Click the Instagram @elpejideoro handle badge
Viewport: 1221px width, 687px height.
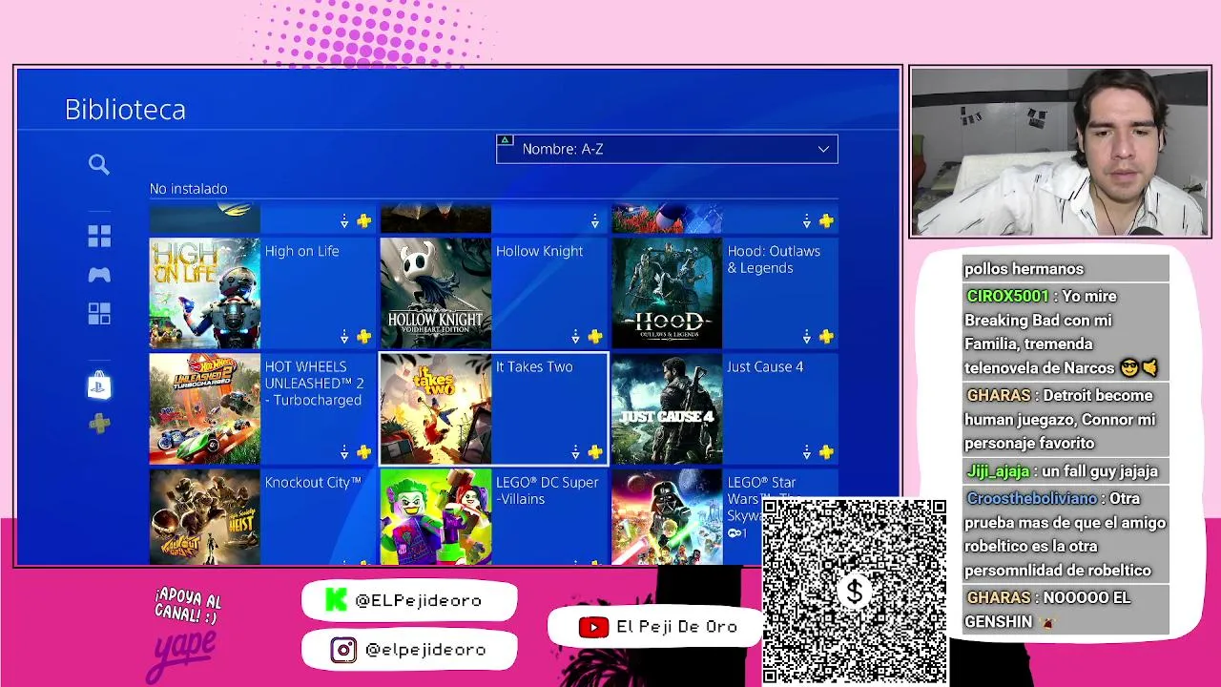pos(409,650)
